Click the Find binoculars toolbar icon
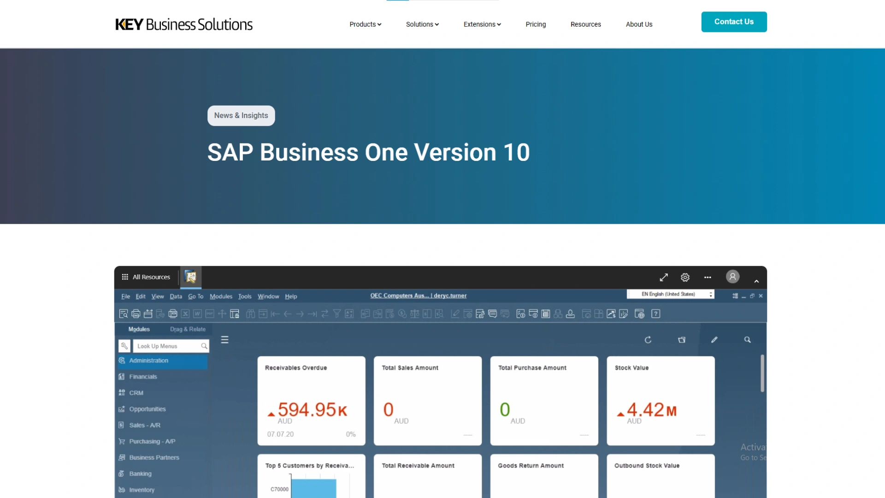 click(x=250, y=314)
